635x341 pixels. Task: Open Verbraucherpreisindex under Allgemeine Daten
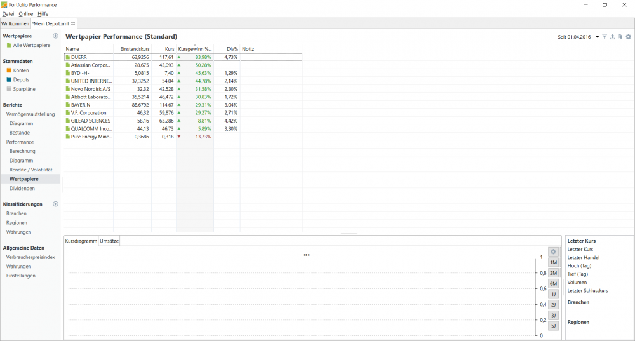pos(30,257)
